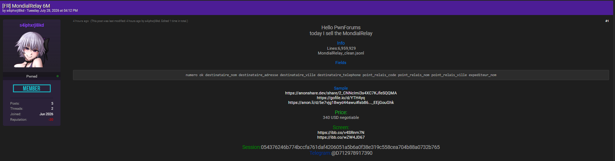The width and height of the screenshot is (615, 161).
Task: Click the last-modified note beside the timestamp
Action: [x=139, y=21]
